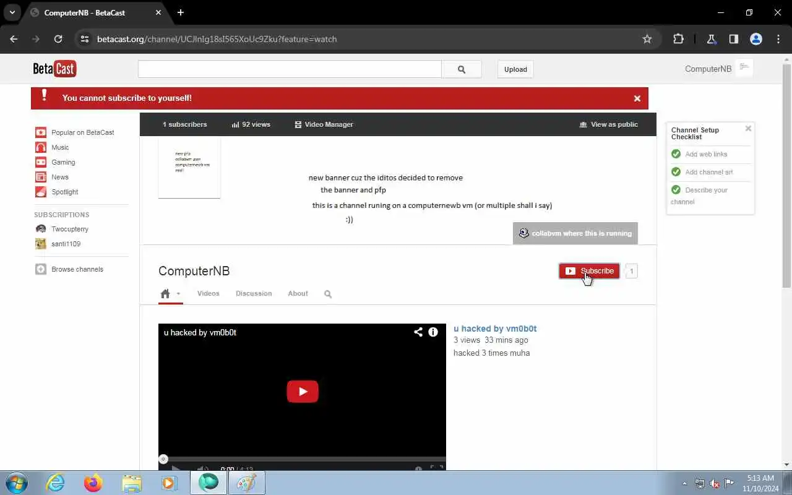Dismiss the cannot subscribe error banner

[x=637, y=98]
